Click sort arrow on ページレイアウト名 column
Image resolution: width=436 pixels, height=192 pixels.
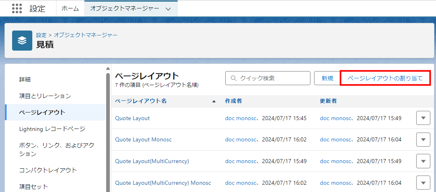214,101
